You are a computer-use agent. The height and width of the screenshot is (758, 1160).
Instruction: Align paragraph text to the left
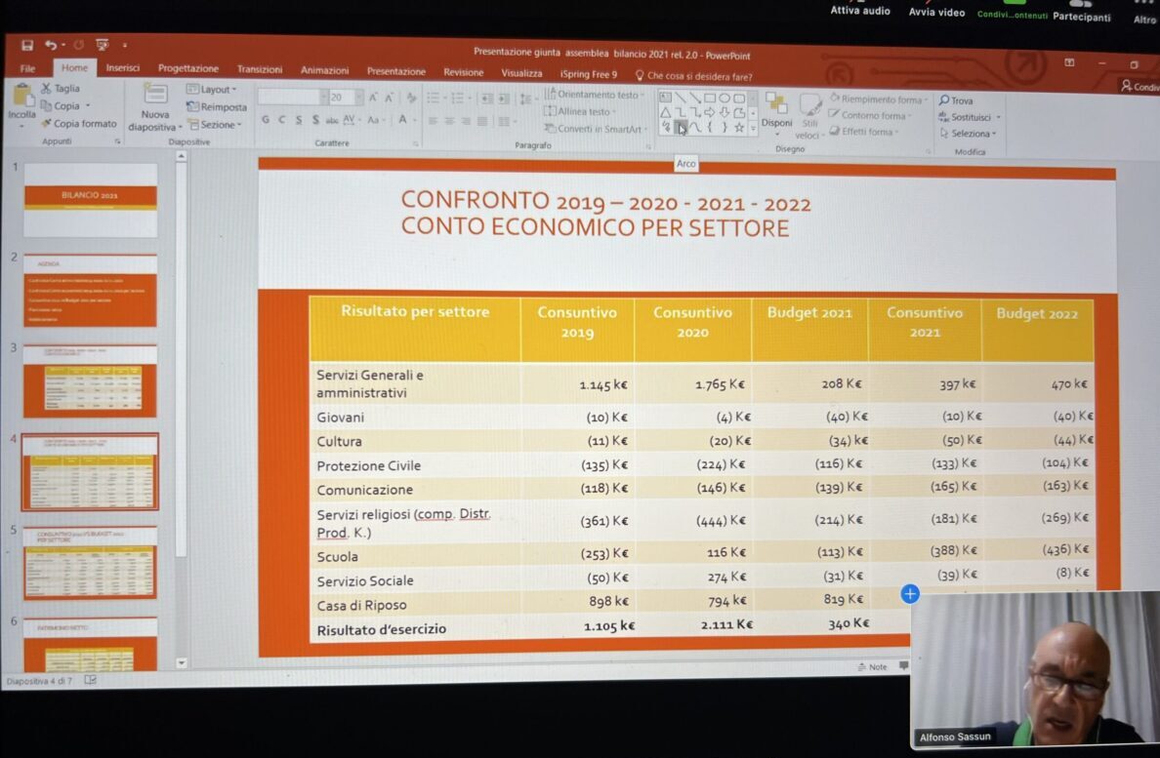pos(433,121)
